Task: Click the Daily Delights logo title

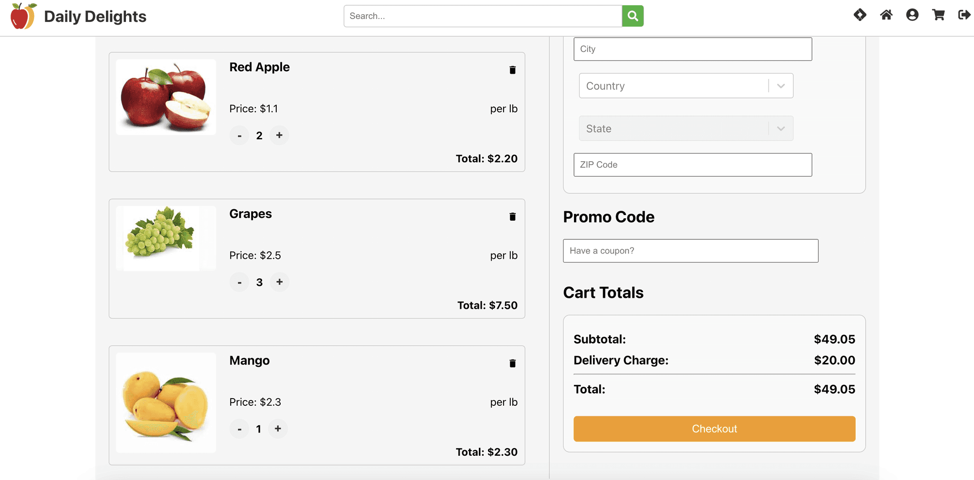Action: coord(95,17)
